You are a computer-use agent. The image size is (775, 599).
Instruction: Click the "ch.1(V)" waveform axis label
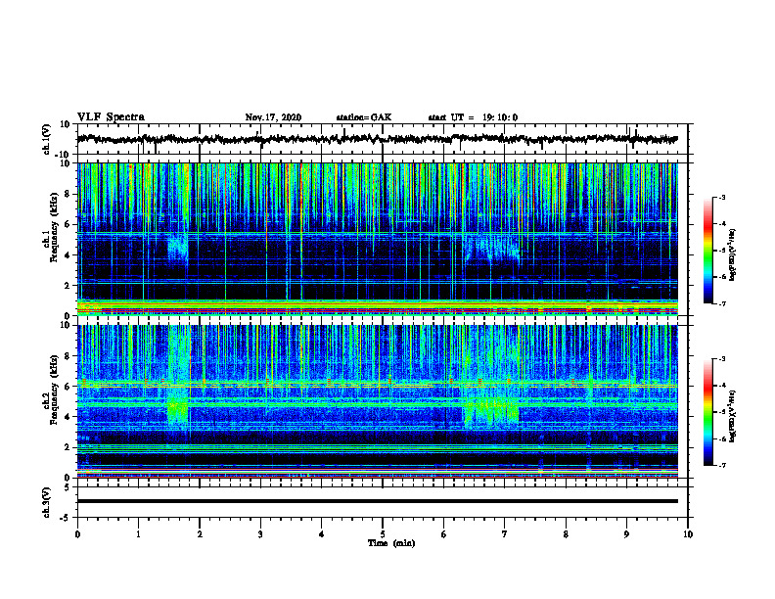[x=47, y=139]
